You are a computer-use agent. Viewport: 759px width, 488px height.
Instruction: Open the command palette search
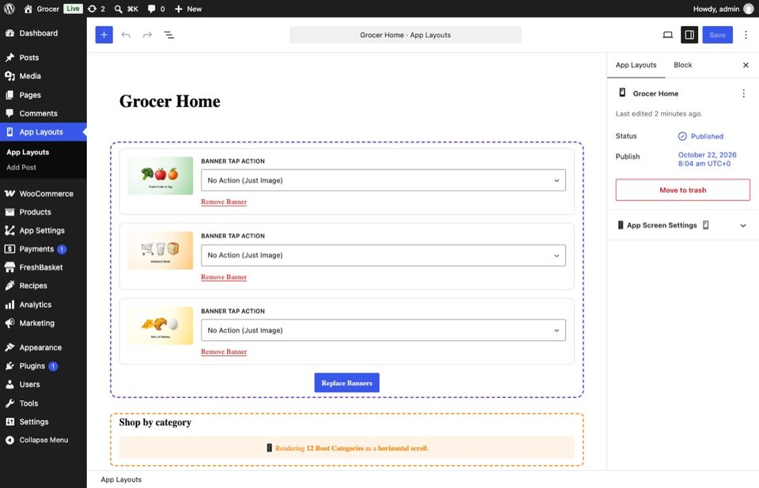point(126,9)
